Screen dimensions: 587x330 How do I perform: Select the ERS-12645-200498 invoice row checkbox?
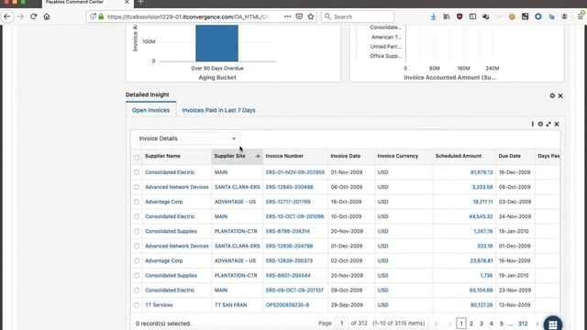[137, 187]
